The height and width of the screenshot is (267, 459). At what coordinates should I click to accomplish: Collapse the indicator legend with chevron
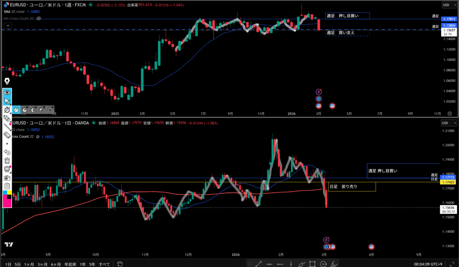[x=7, y=26]
